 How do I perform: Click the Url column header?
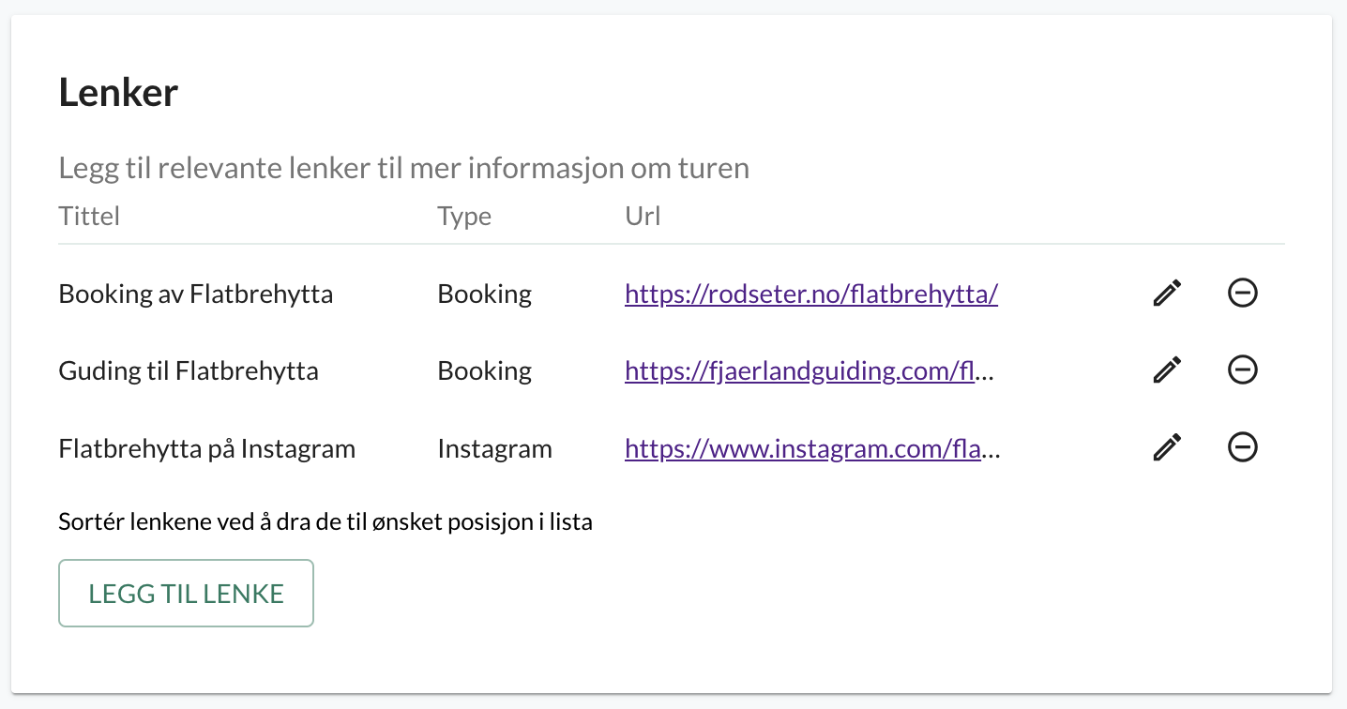coord(643,217)
